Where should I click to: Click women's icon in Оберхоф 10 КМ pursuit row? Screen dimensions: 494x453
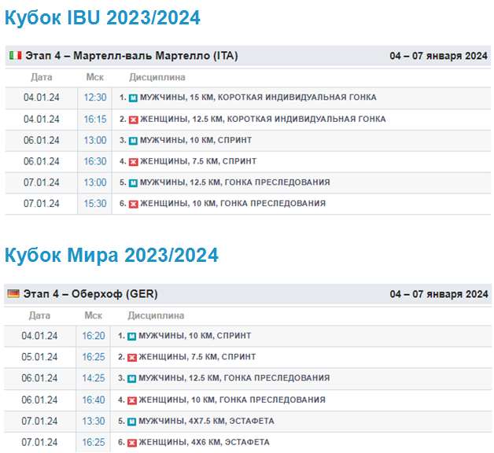tap(131, 400)
